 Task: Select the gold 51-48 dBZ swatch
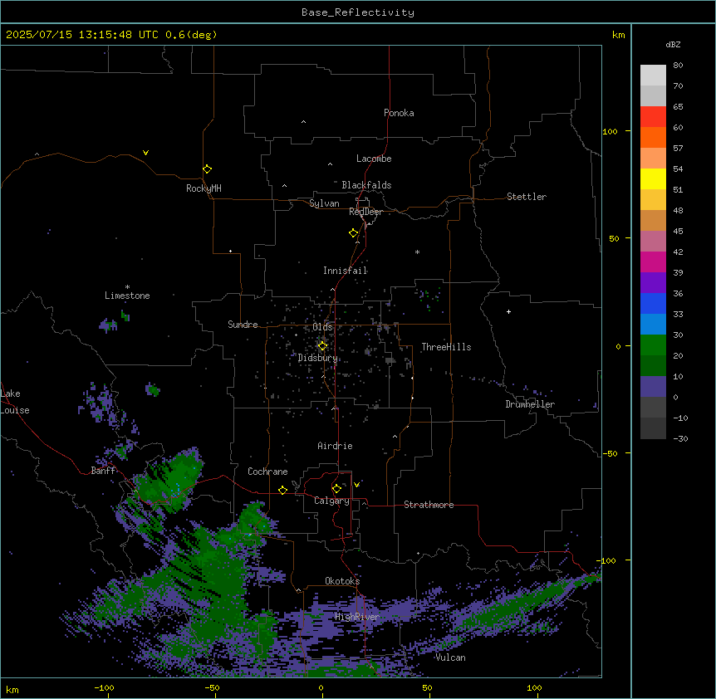click(653, 200)
